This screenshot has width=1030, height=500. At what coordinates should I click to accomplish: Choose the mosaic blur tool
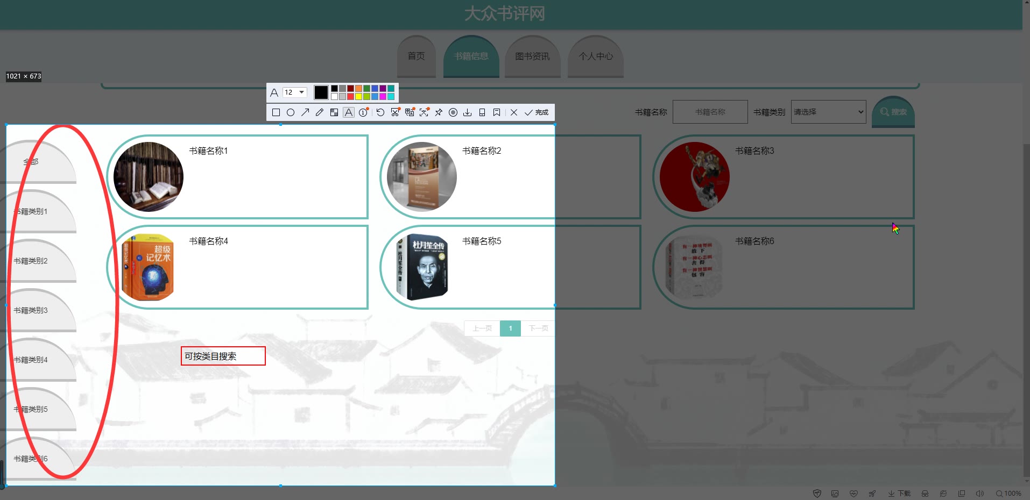click(334, 112)
